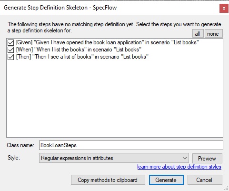Click the empty area of the steps list

click(115, 99)
